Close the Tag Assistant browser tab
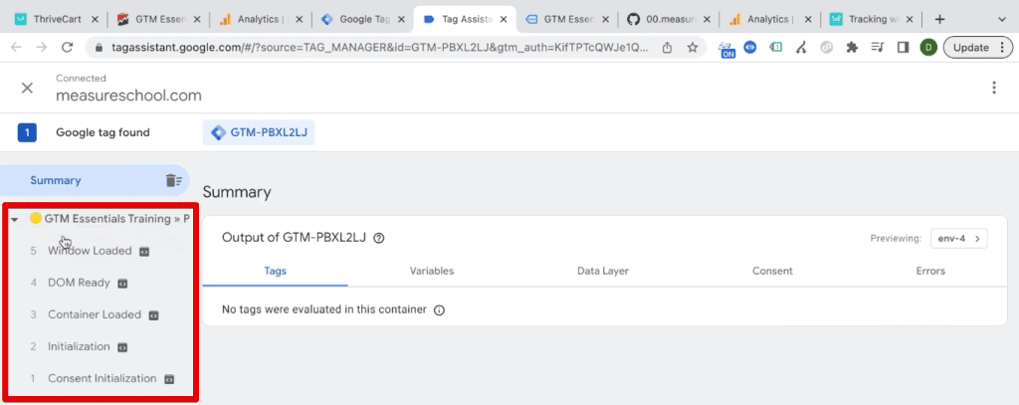Screen dimensions: 1019x405 click(505, 20)
